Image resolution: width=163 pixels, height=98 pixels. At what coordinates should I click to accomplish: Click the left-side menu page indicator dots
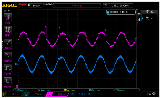2,44
